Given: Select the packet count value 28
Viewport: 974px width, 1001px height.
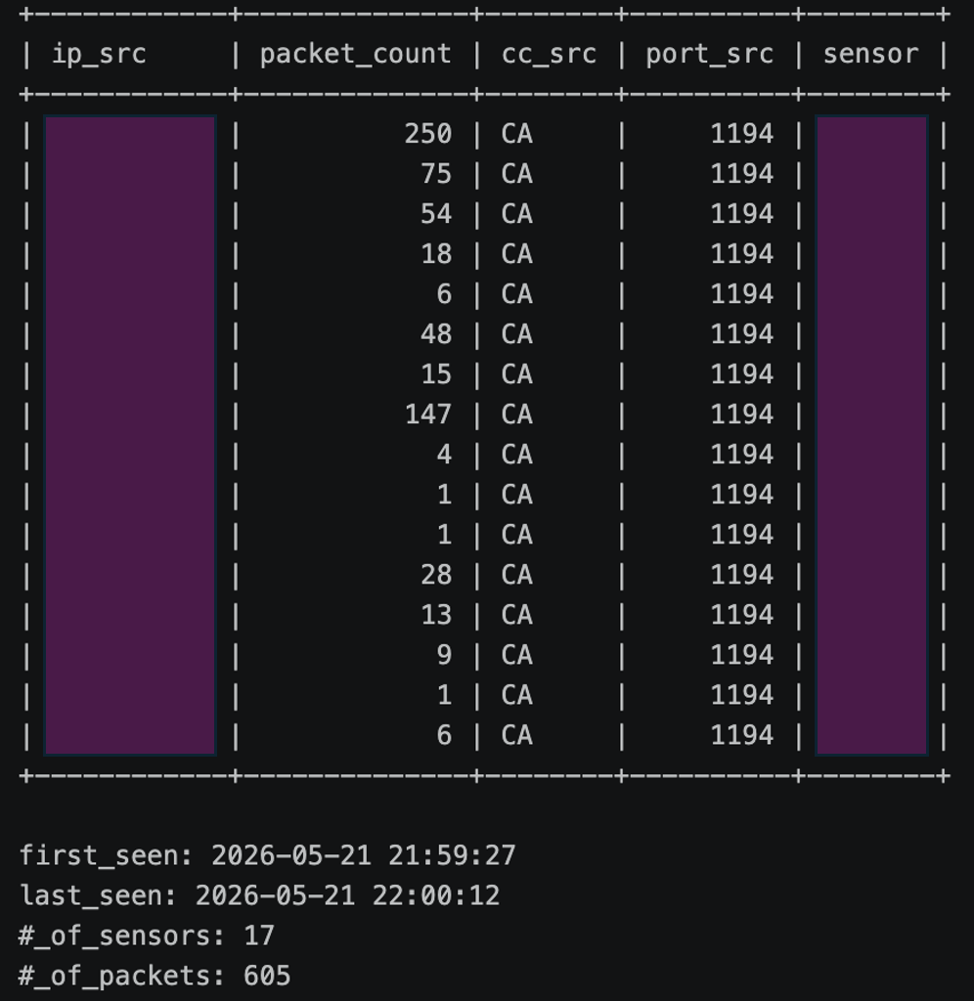Looking at the screenshot, I should click(x=436, y=575).
